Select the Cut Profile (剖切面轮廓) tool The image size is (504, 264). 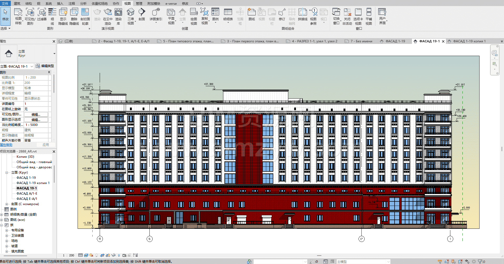tap(85, 16)
